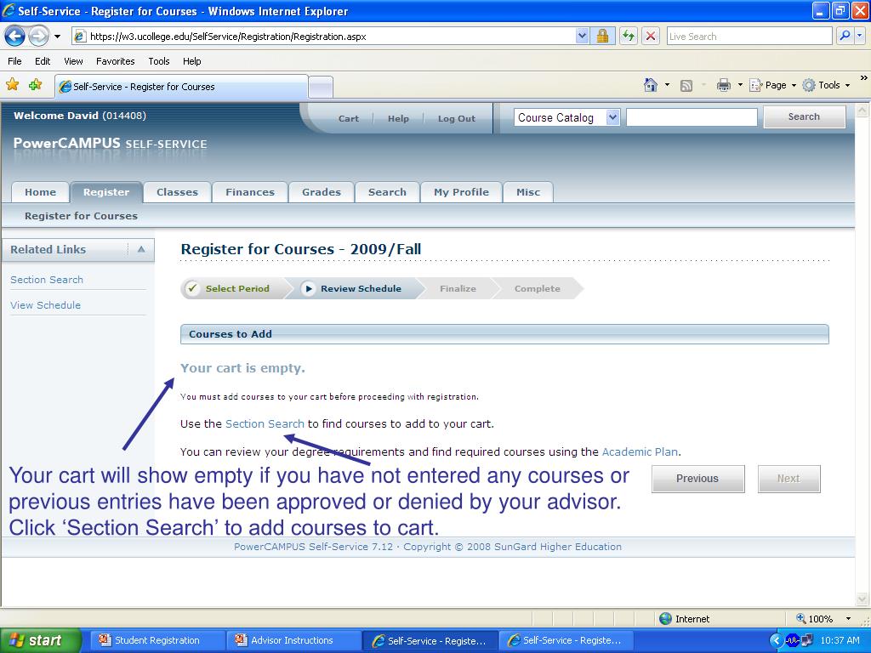Open the Course Catalog dropdown

coord(566,117)
